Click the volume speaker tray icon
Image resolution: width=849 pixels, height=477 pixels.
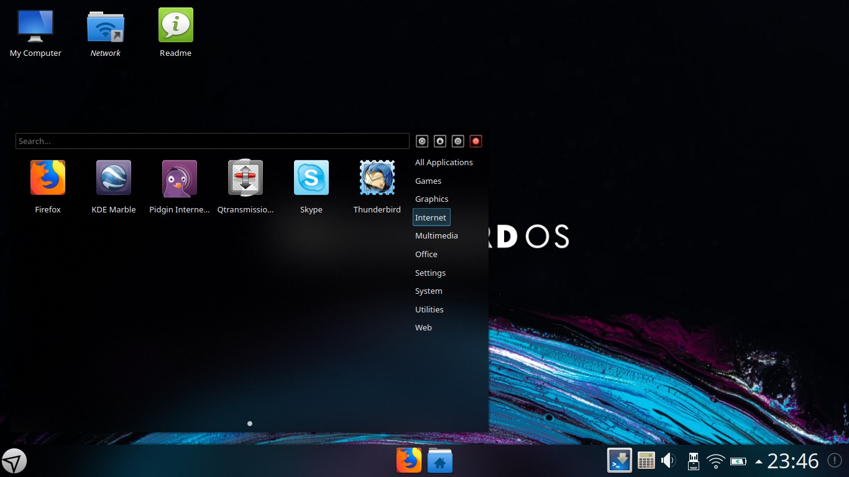pos(669,461)
